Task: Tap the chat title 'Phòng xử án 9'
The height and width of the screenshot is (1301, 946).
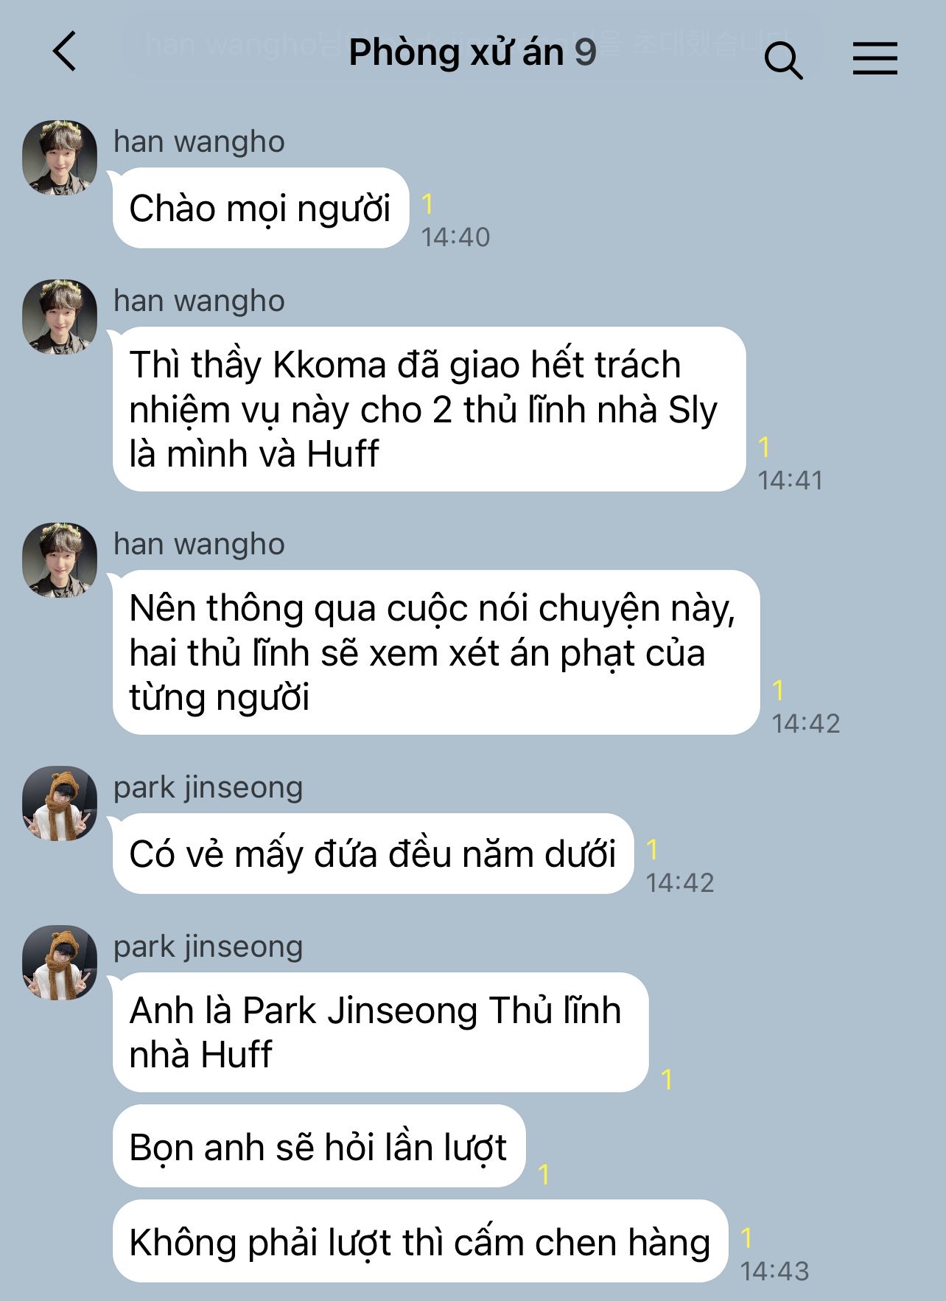Action: 472,53
